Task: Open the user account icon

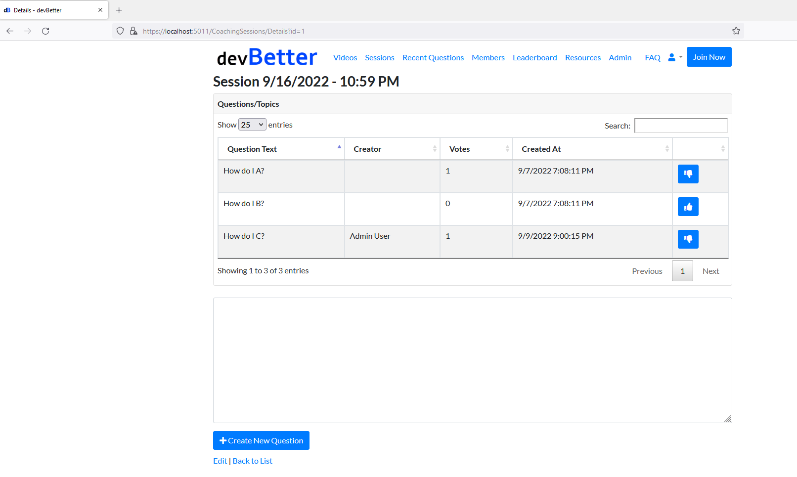Action: pos(671,57)
